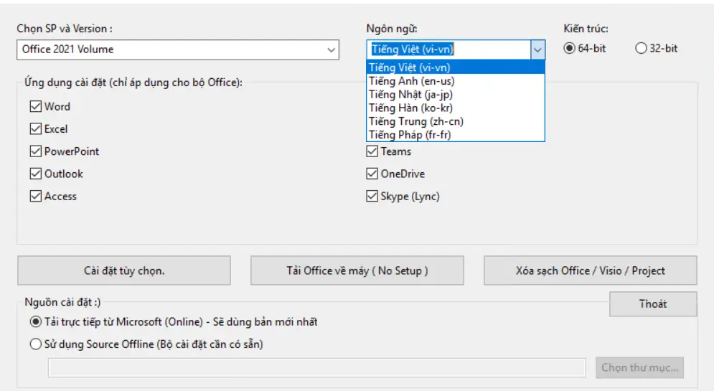
Task: Click the Cài đặt tùy chọn button
Action: pyautogui.click(x=124, y=270)
